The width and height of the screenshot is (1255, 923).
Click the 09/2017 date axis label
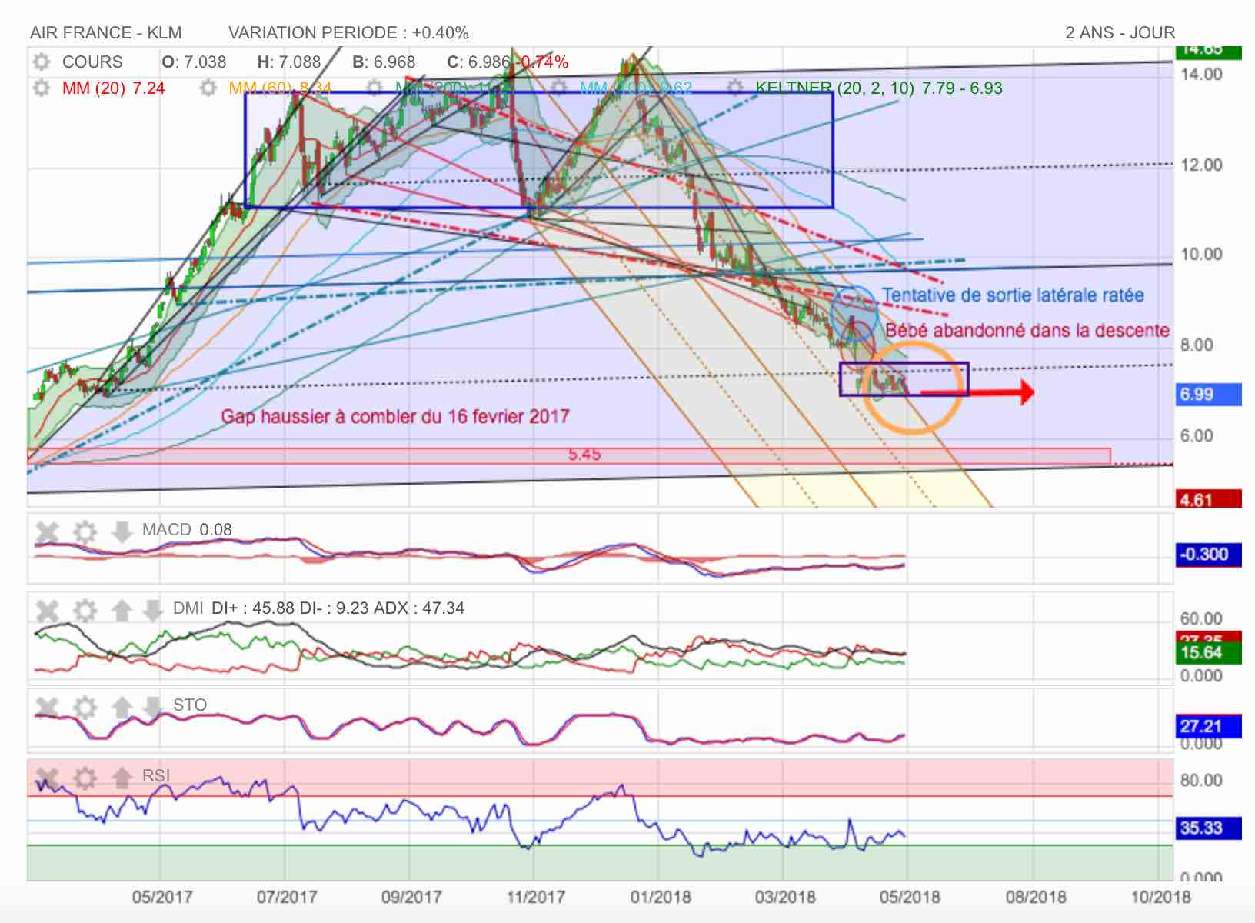click(411, 897)
